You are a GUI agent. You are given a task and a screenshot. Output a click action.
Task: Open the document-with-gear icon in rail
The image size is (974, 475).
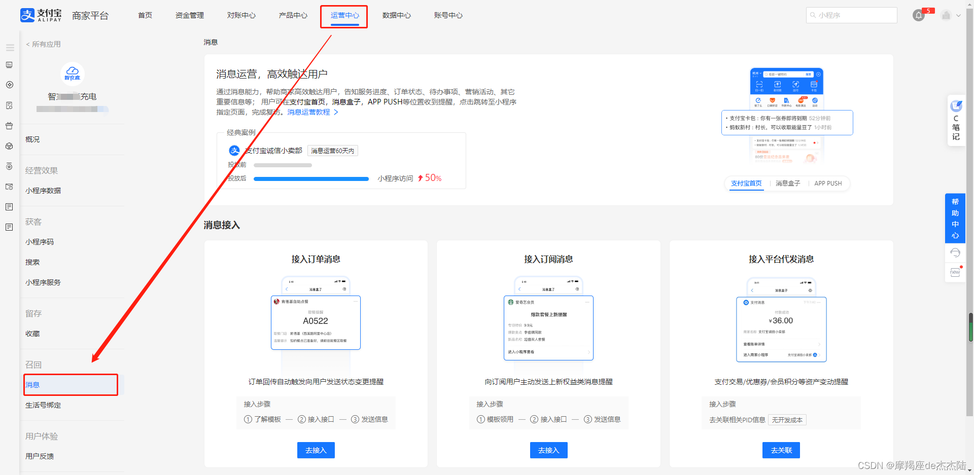click(x=9, y=105)
